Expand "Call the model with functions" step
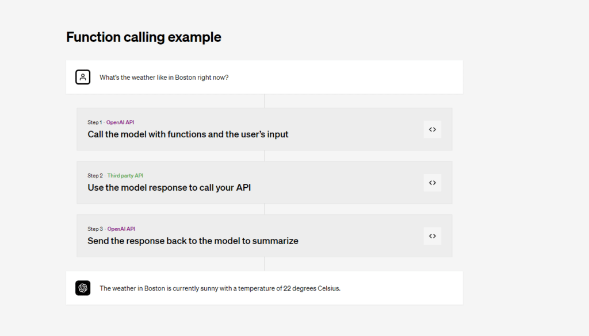This screenshot has width=589, height=336. tap(188, 134)
